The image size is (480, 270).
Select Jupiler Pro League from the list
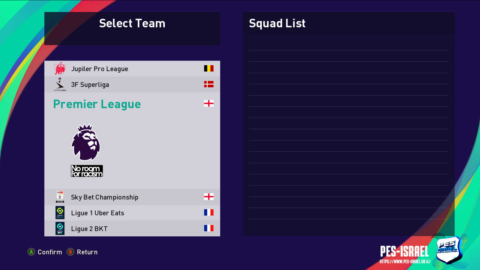pyautogui.click(x=100, y=69)
